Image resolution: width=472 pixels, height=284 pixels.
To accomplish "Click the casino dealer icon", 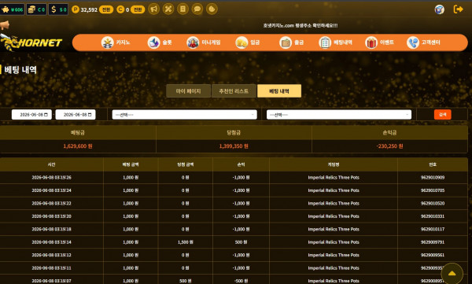I will tap(108, 42).
